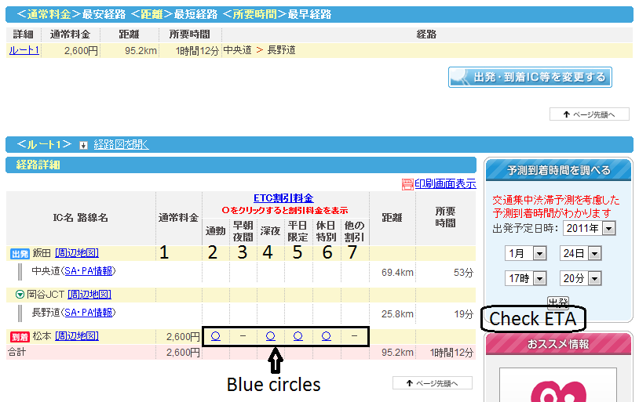
Task: Click the pink heart advertisement thumbnail
Action: (x=558, y=385)
